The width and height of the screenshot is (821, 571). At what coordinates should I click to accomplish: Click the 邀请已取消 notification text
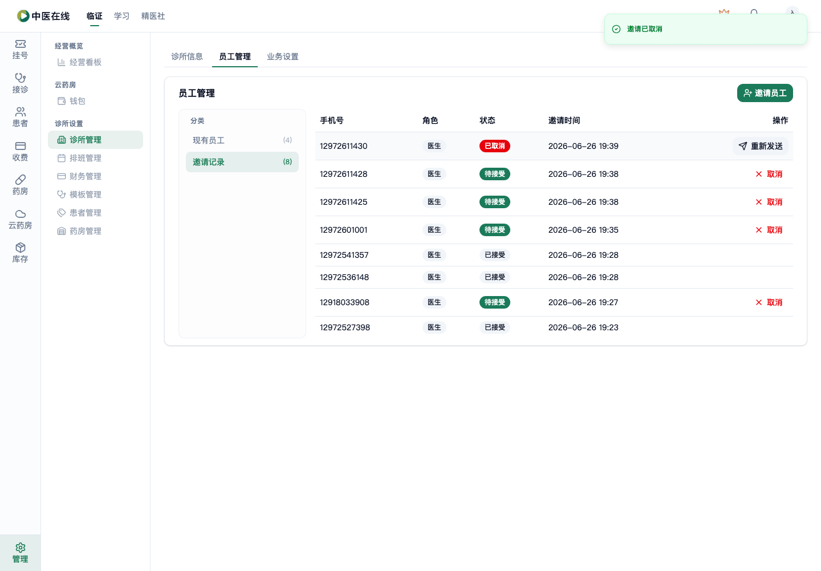(x=645, y=29)
